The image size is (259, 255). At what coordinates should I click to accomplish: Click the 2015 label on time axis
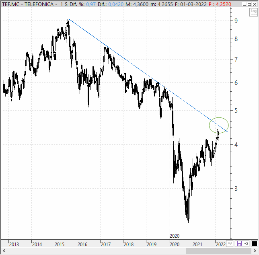pyautogui.click(x=60, y=244)
